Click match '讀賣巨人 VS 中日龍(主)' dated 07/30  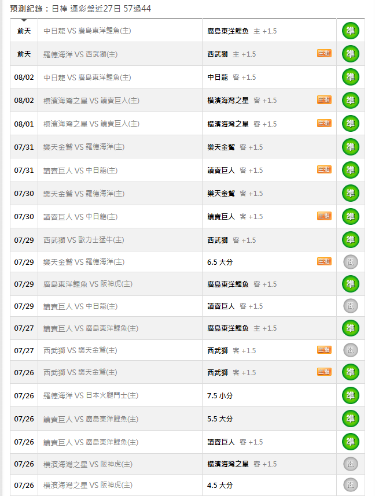80,217
